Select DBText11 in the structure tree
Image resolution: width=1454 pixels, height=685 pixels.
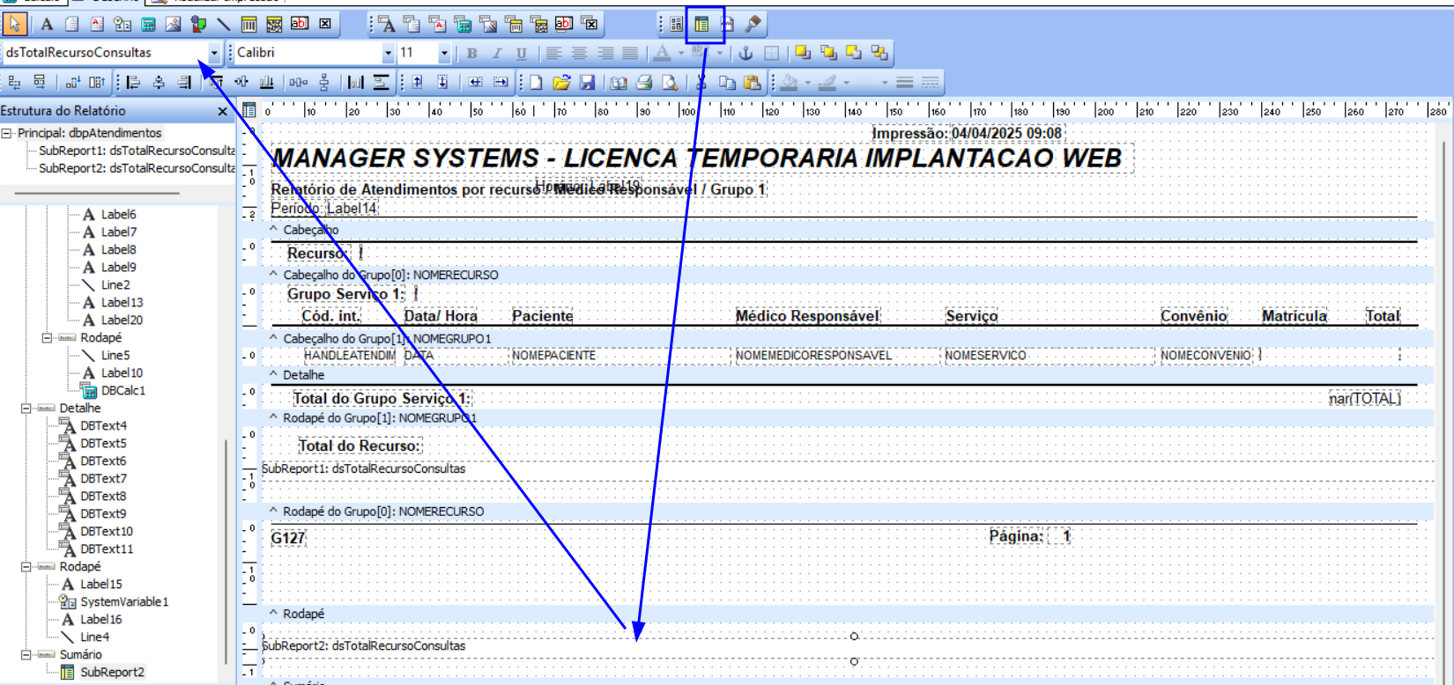pos(107,549)
